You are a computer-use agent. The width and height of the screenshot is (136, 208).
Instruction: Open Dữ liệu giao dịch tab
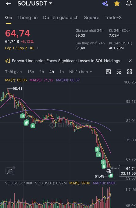point(61,18)
